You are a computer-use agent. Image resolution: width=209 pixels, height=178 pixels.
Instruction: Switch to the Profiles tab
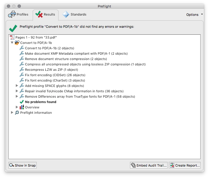pos(18,14)
